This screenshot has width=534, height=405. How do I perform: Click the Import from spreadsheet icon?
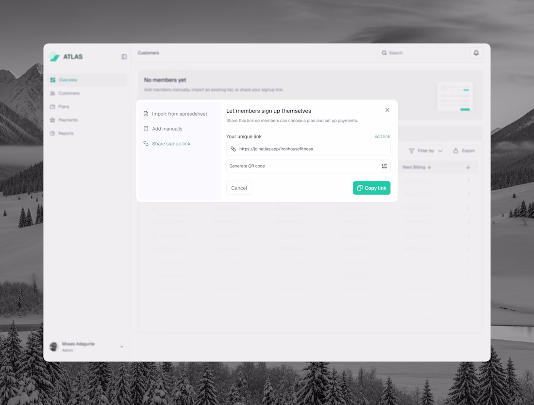[146, 114]
